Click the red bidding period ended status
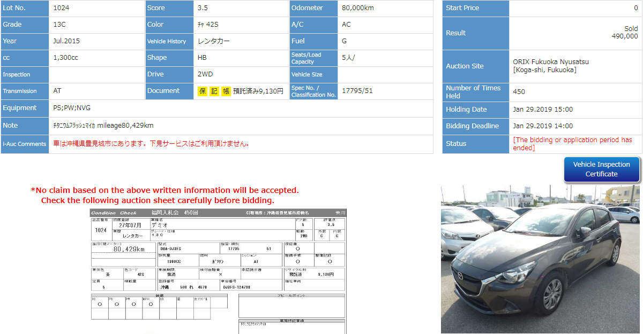 (572, 143)
